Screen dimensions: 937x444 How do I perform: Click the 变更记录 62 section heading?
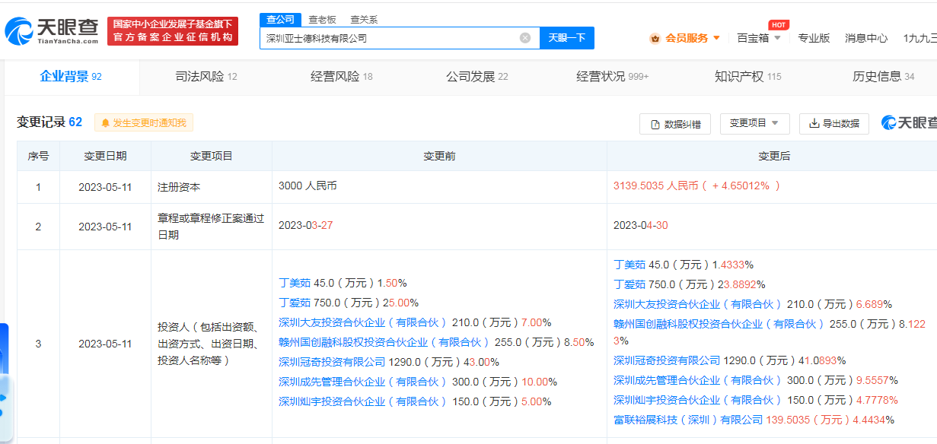(x=49, y=122)
